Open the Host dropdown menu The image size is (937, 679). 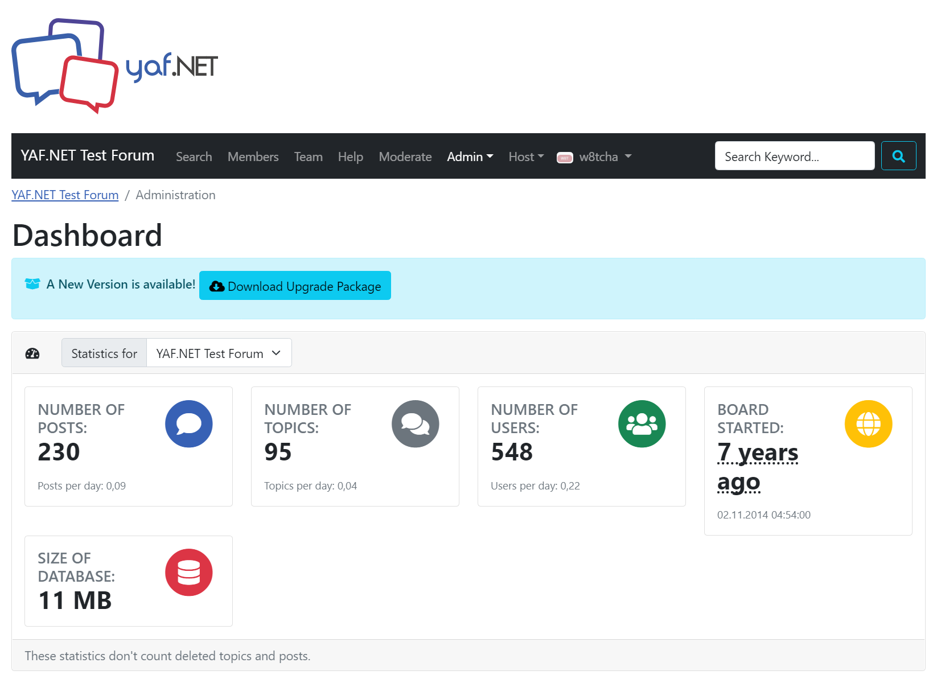tap(527, 157)
